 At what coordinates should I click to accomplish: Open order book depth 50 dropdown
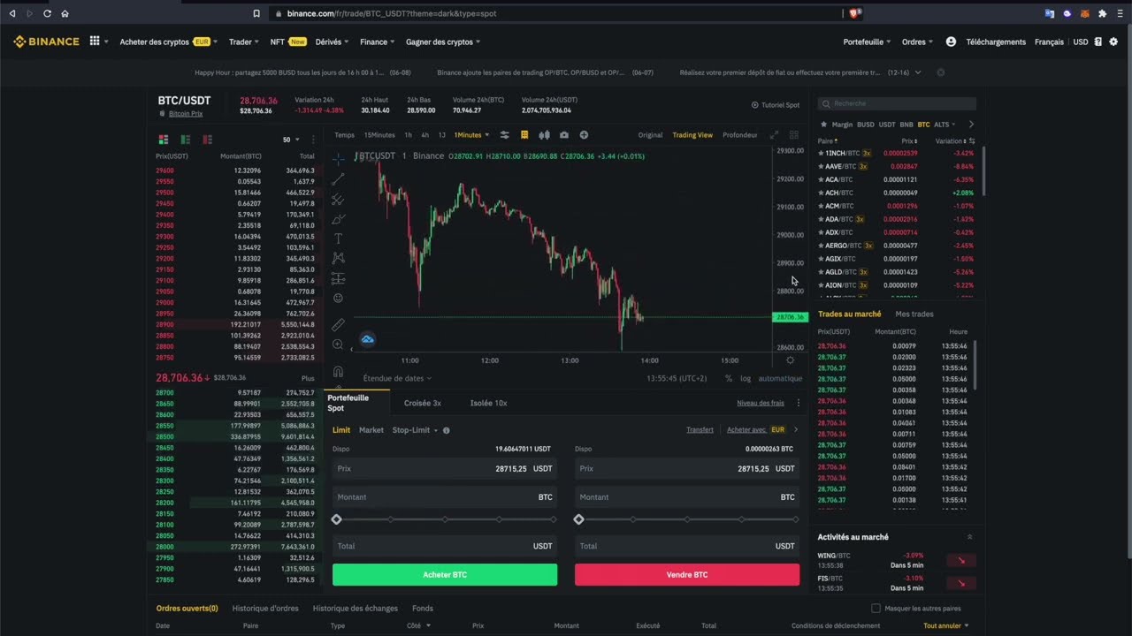[x=290, y=140]
